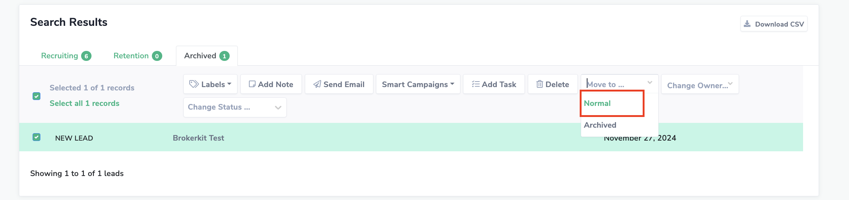Image resolution: width=849 pixels, height=200 pixels.
Task: Click Select all 1 records link
Action: pyautogui.click(x=84, y=103)
